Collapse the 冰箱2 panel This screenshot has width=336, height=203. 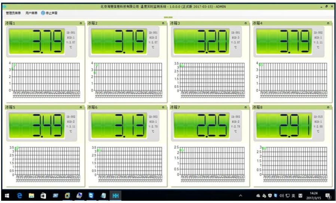click(163, 24)
